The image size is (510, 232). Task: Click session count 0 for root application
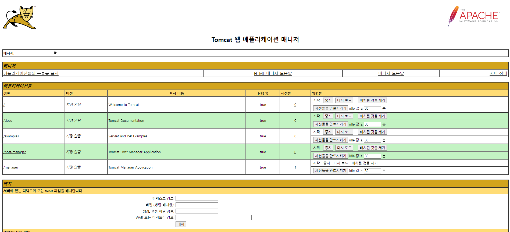(x=295, y=105)
